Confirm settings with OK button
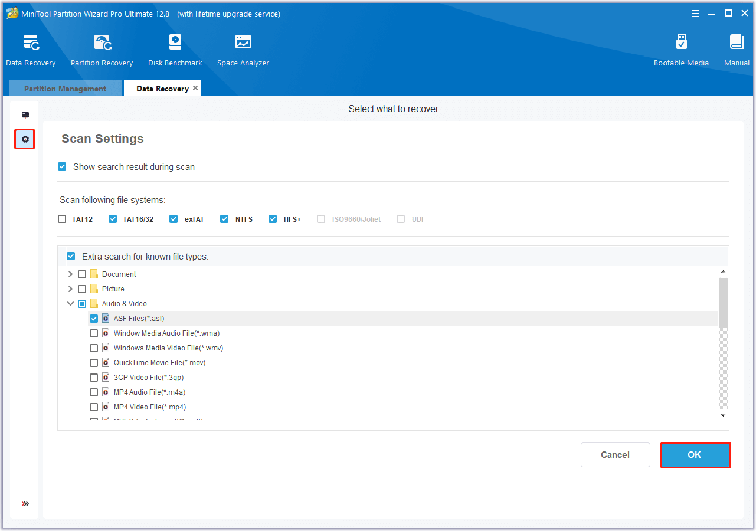This screenshot has width=756, height=531. coord(695,455)
